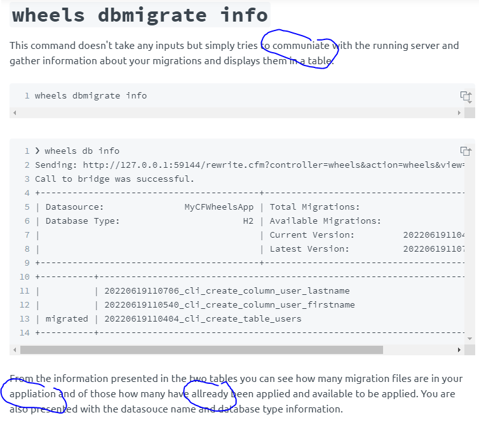This screenshot has height=422, width=479.
Task: Click line number 14 in output block
Action: point(24,333)
